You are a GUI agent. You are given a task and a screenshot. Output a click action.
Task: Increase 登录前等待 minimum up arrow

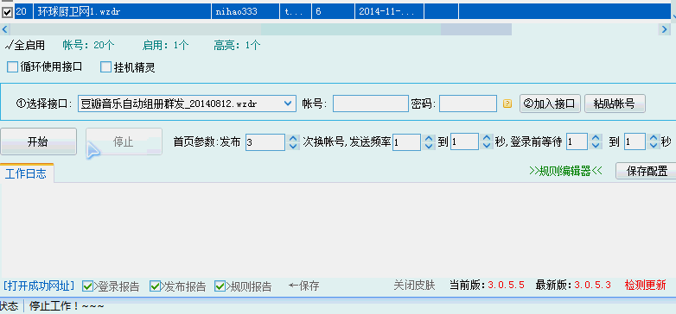click(x=596, y=139)
